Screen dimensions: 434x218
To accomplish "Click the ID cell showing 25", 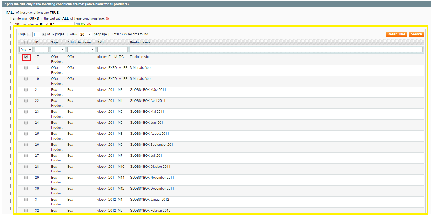I will [x=37, y=134].
